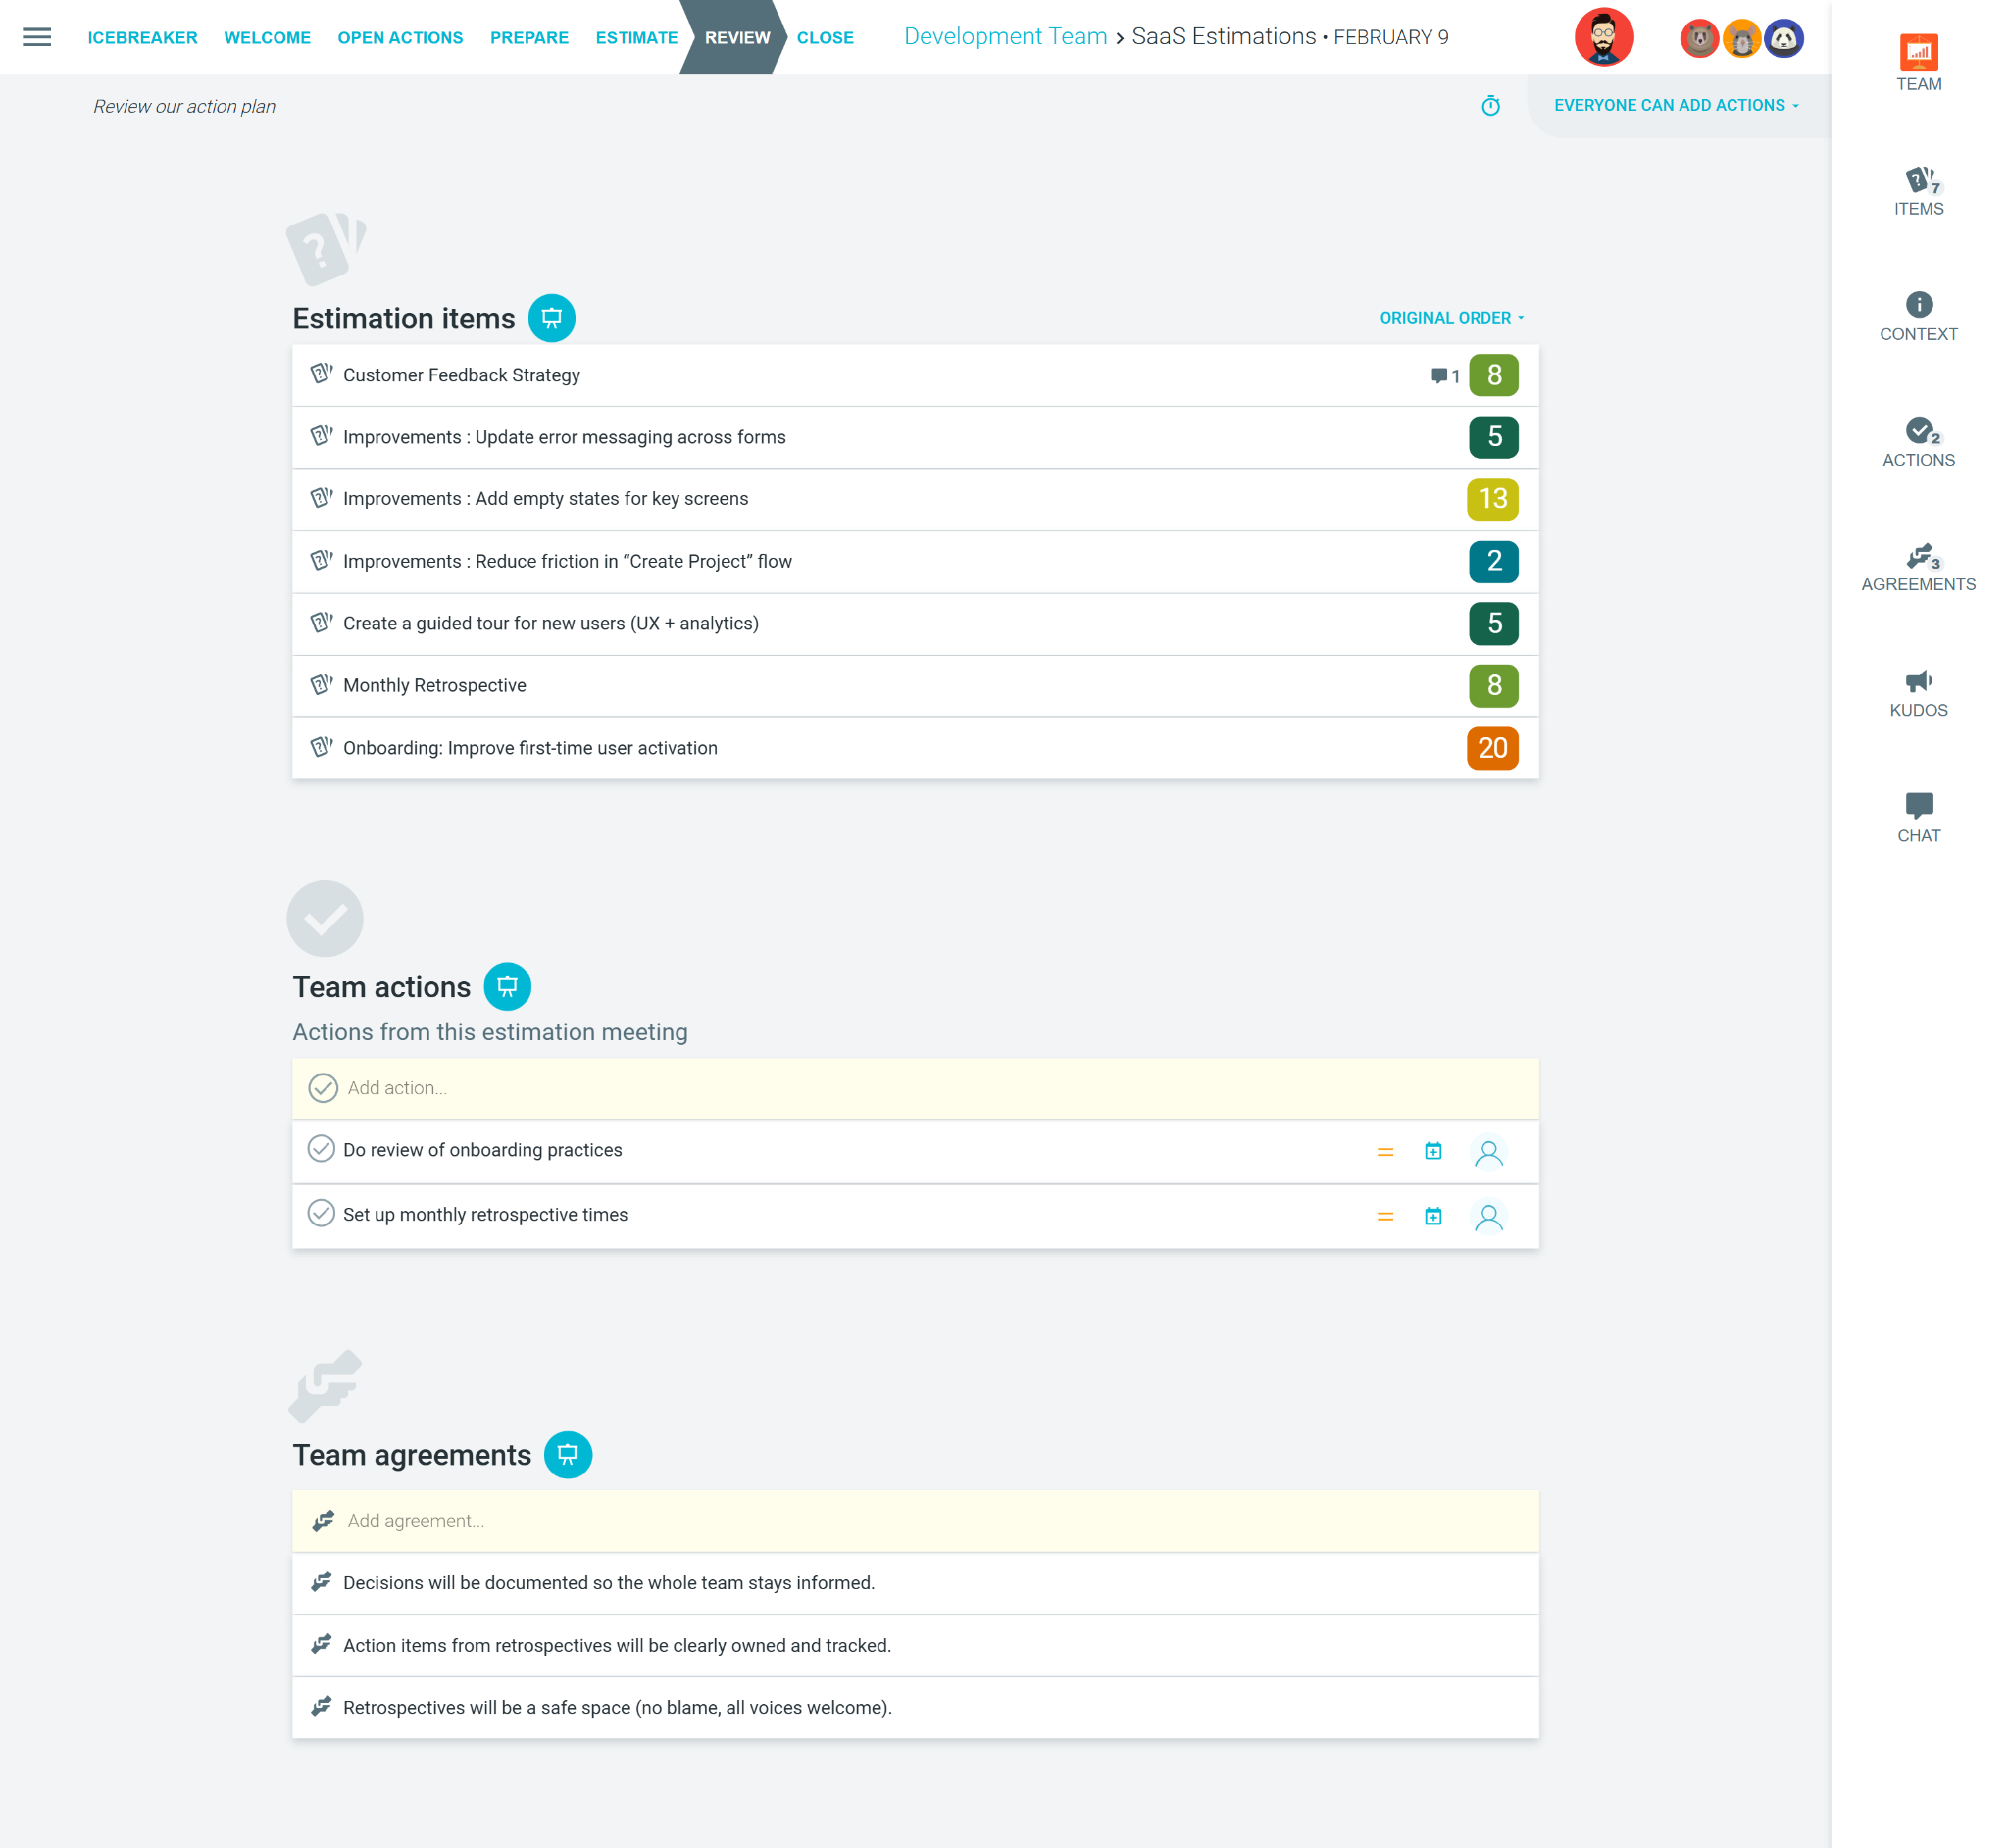Check off 'Set up monthly retrospective times'
Screen dimensions: 2007x1848
point(321,1214)
